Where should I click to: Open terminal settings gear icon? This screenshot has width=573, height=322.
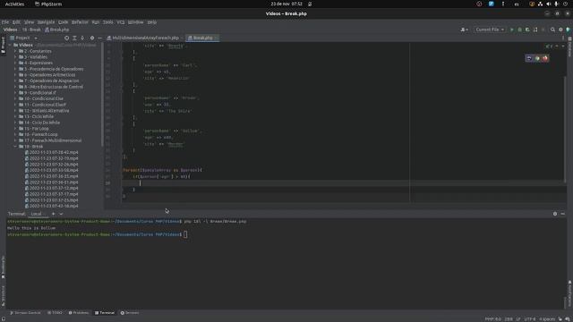pos(555,214)
